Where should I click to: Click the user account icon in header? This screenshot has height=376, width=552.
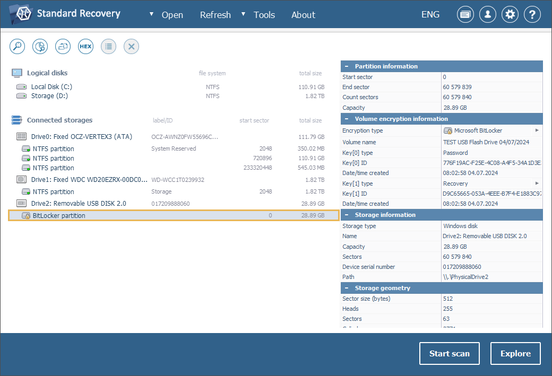click(x=488, y=15)
